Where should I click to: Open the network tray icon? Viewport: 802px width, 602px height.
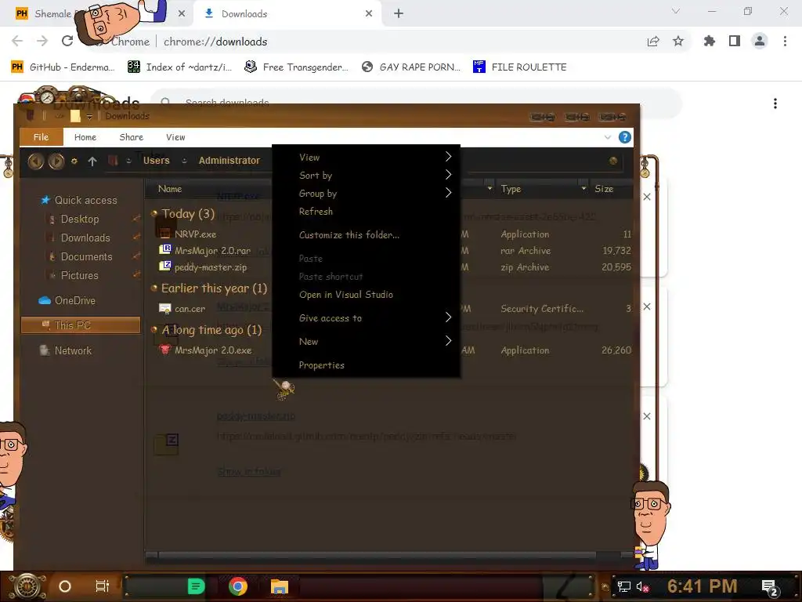(x=623, y=586)
